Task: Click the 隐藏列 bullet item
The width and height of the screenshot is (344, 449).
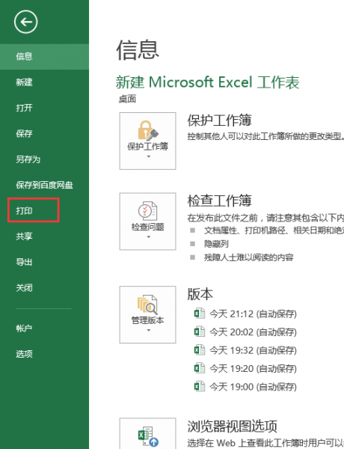Action: (x=216, y=244)
